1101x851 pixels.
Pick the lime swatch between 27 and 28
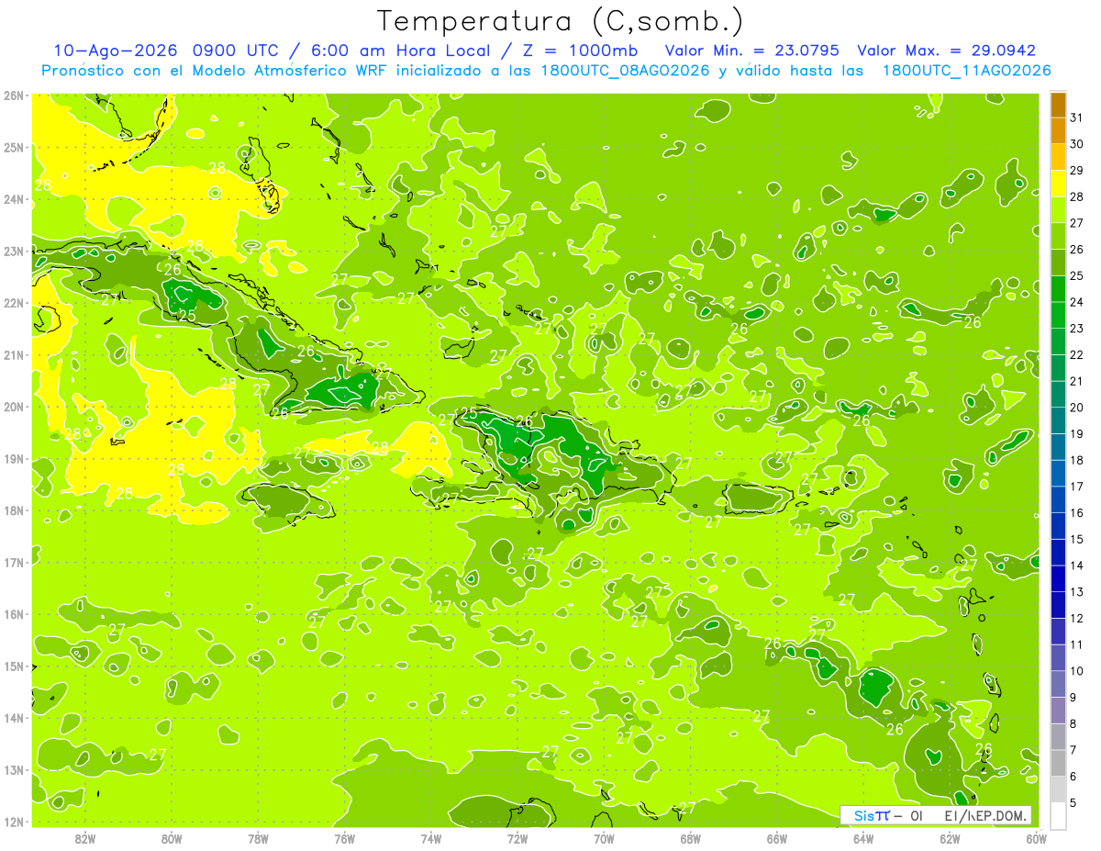1058,209
